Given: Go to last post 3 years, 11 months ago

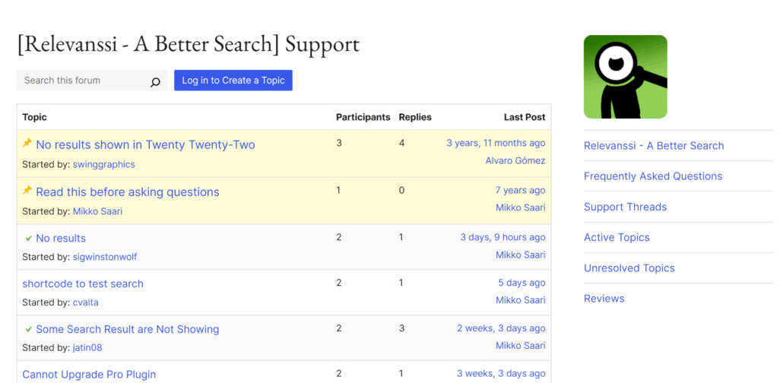Looking at the screenshot, I should tap(496, 144).
